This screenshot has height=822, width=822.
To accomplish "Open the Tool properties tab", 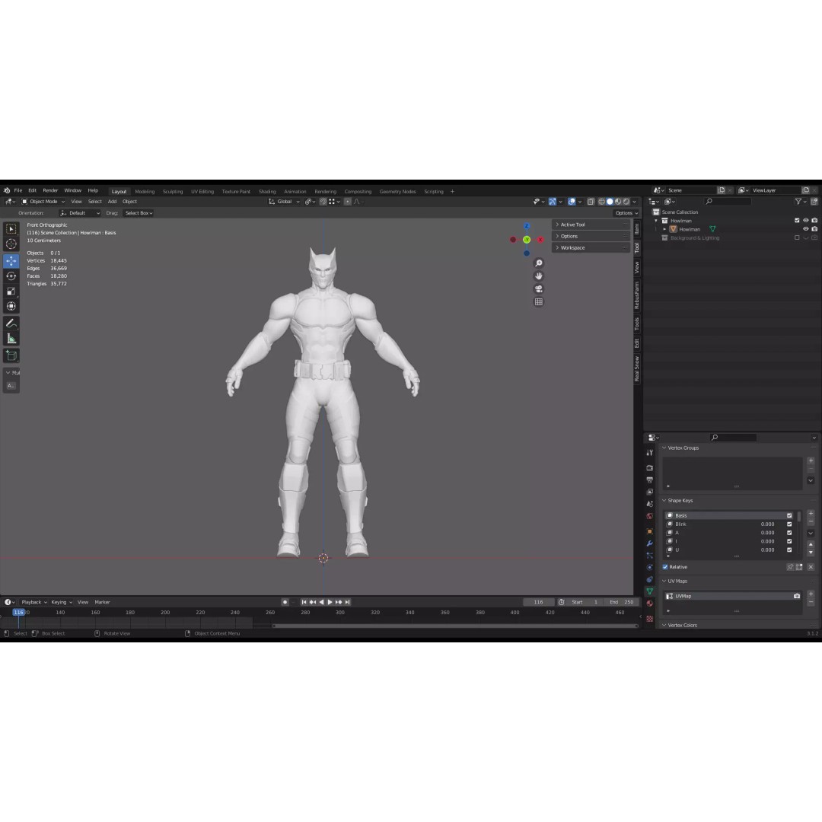I will click(x=649, y=452).
